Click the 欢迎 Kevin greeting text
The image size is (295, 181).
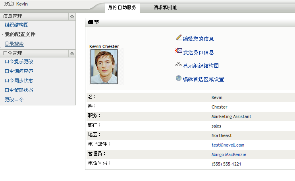(x=16, y=4)
